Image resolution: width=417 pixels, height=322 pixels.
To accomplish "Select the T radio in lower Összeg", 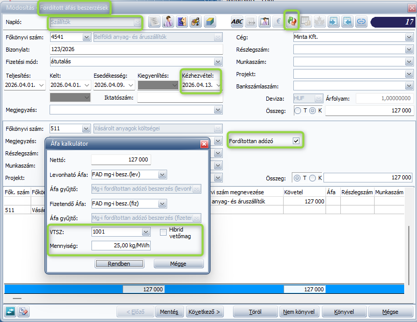I will (297, 178).
